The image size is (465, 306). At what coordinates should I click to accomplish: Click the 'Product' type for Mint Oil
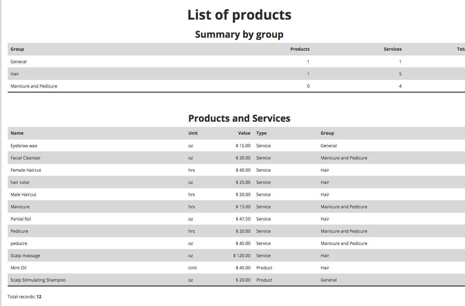pos(264,268)
